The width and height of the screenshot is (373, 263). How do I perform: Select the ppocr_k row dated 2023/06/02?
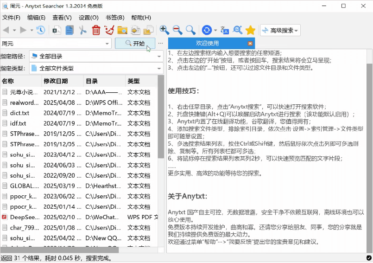[79, 196]
